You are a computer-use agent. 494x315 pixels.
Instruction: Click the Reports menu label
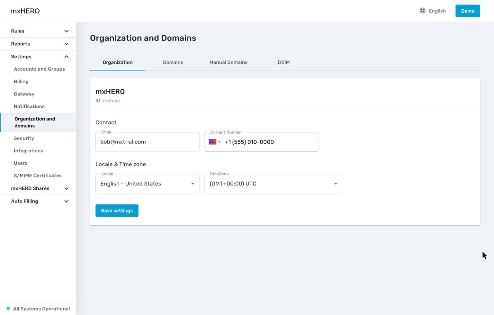(x=21, y=44)
